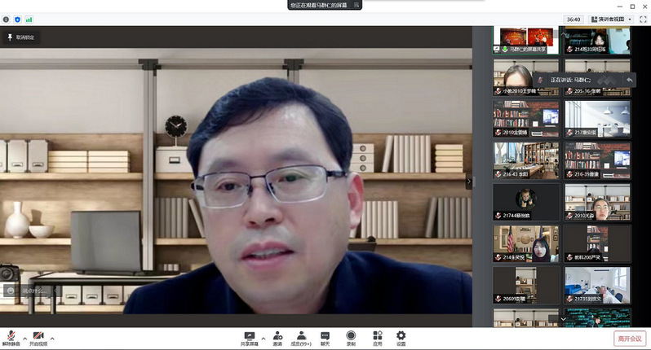The image size is (651, 350).
Task: Click the red leave meeting button
Action: tap(630, 338)
